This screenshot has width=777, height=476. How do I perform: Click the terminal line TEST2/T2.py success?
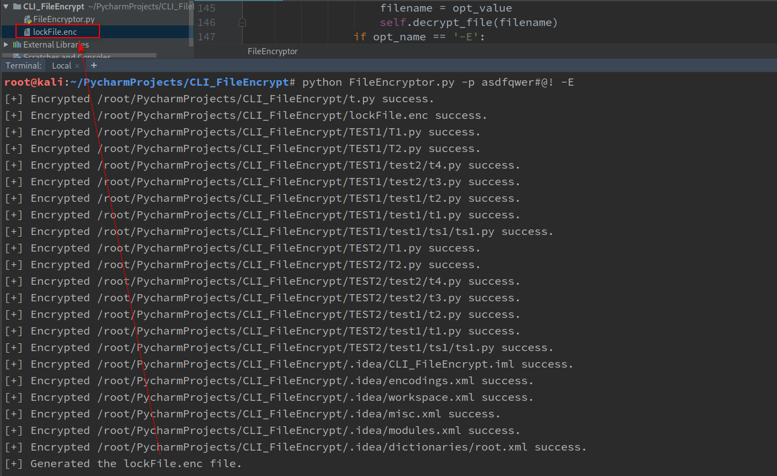pos(243,265)
